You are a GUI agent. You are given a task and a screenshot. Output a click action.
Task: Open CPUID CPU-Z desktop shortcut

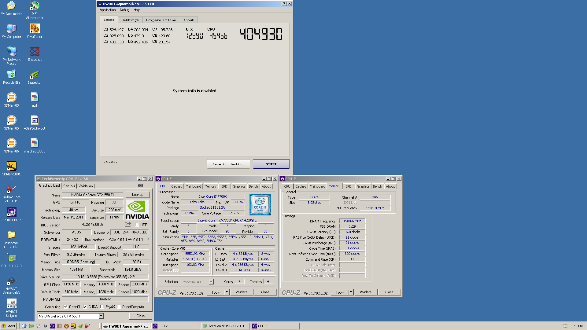11,214
